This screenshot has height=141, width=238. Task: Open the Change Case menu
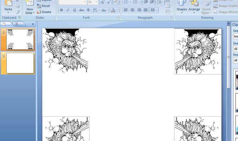104,10
